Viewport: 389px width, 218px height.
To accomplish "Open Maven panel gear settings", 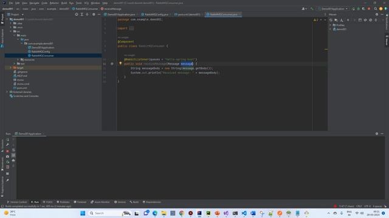I will pyautogui.click(x=377, y=15).
